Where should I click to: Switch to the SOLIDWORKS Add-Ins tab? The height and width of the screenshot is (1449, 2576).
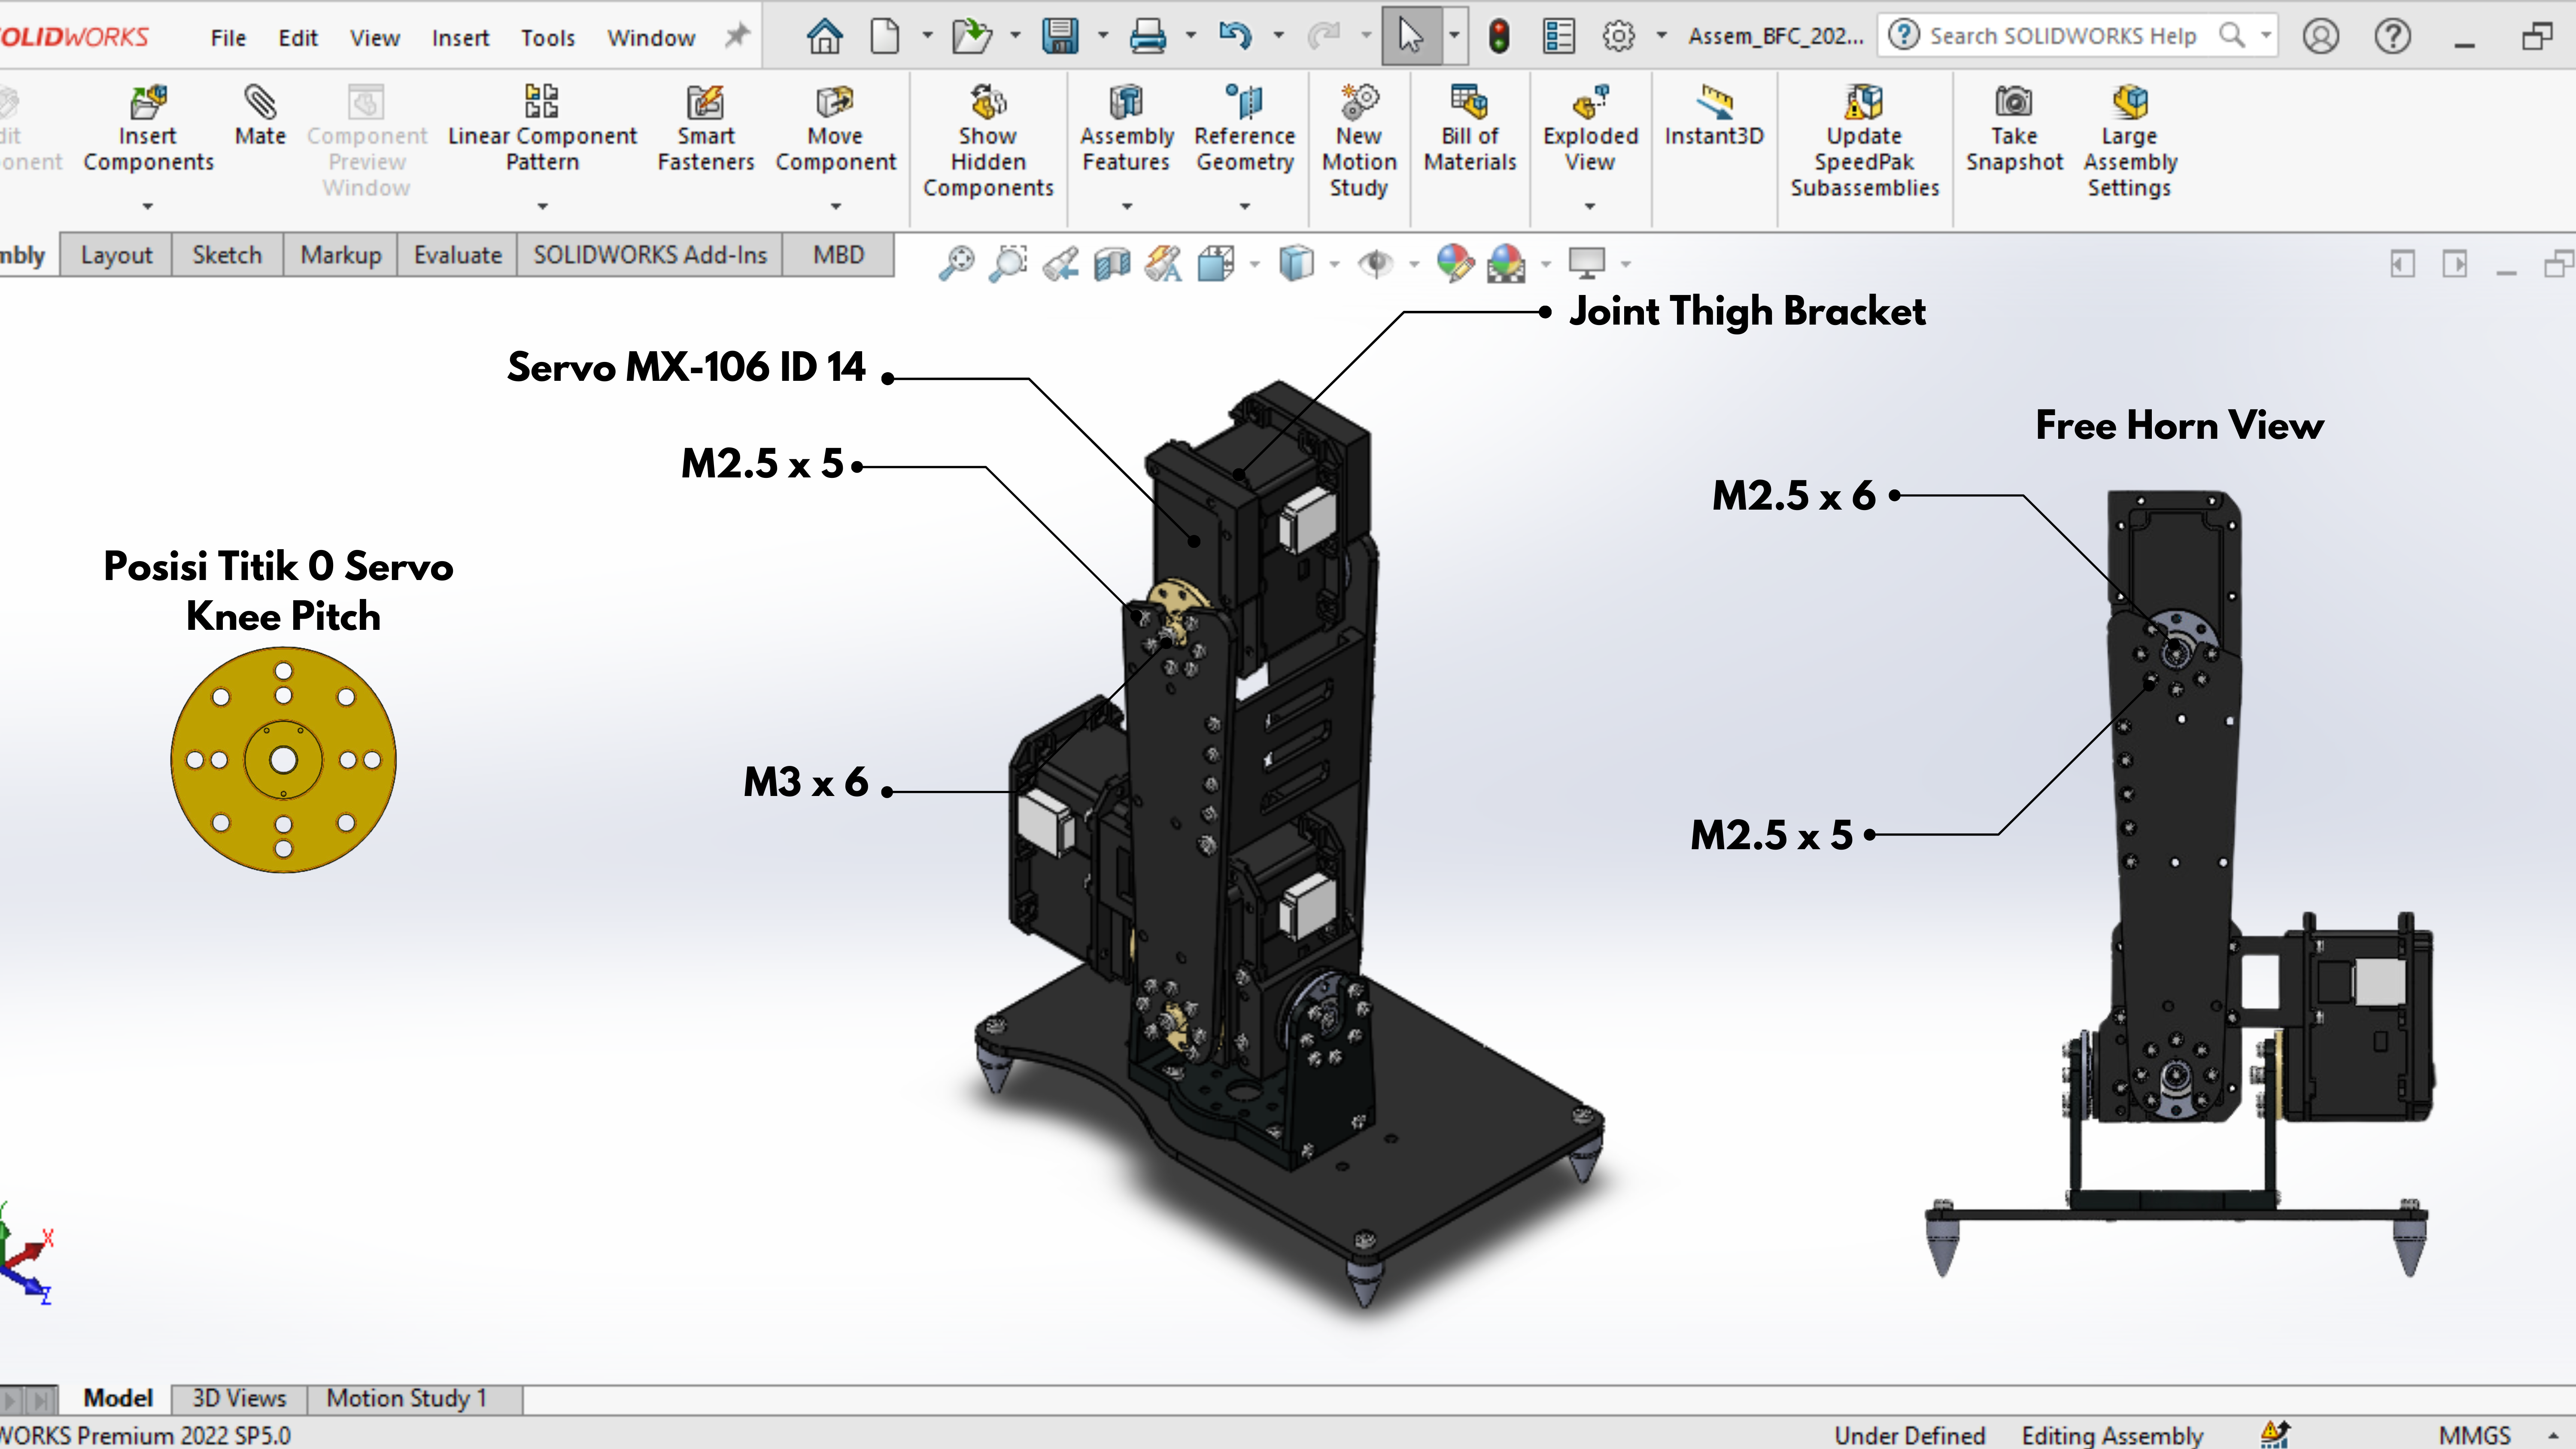click(x=650, y=255)
